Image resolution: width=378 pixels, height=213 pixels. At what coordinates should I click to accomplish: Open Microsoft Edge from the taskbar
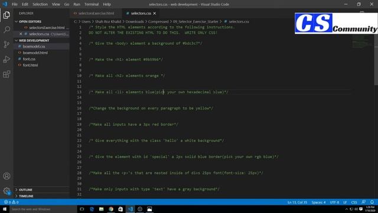coord(92,209)
